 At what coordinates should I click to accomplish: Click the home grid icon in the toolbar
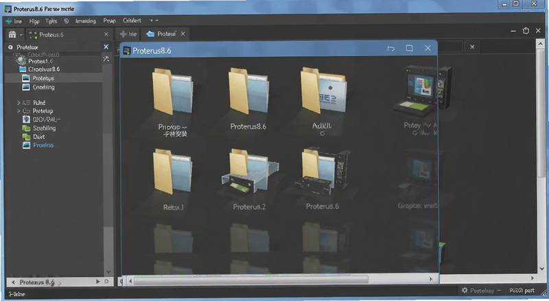[12, 34]
